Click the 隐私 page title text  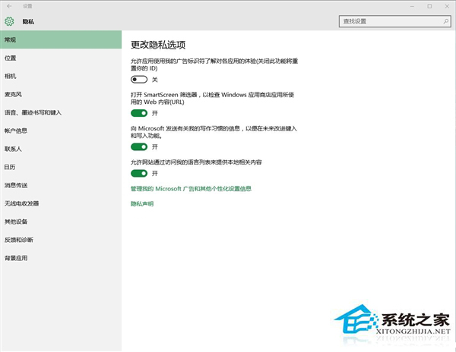pos(28,21)
